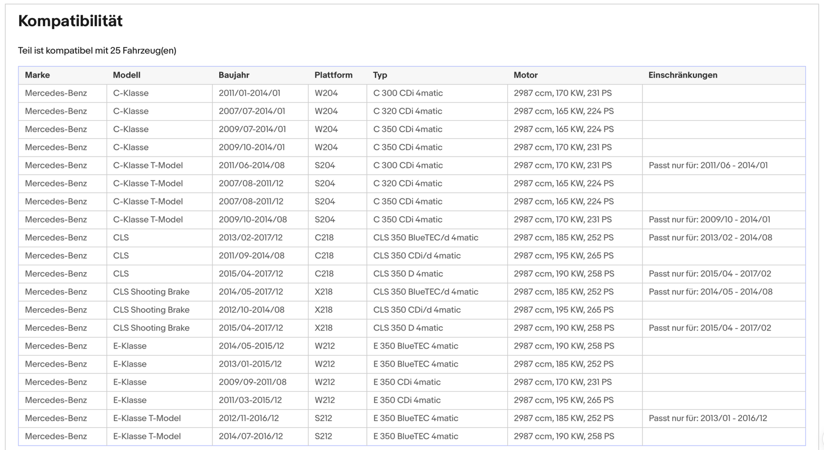This screenshot has width=824, height=450.
Task: Click E 350 CDi 4matic in 2011/03-2015/12 row
Action: 406,400
